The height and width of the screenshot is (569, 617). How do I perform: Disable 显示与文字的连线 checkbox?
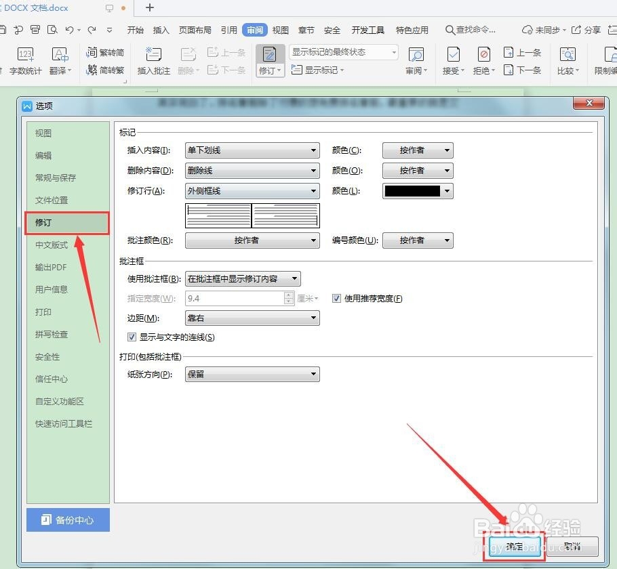click(132, 337)
